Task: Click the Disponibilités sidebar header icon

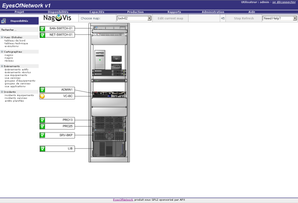Action: 3,21
